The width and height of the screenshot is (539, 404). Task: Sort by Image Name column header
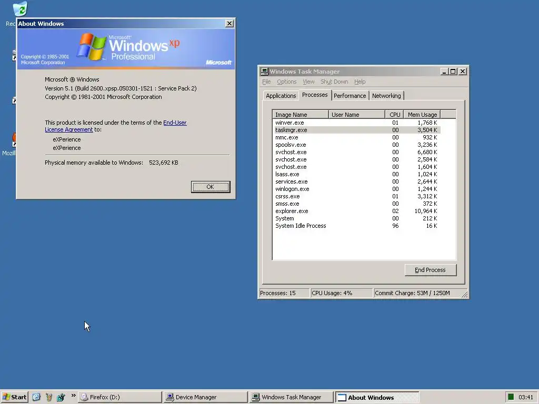pyautogui.click(x=301, y=114)
